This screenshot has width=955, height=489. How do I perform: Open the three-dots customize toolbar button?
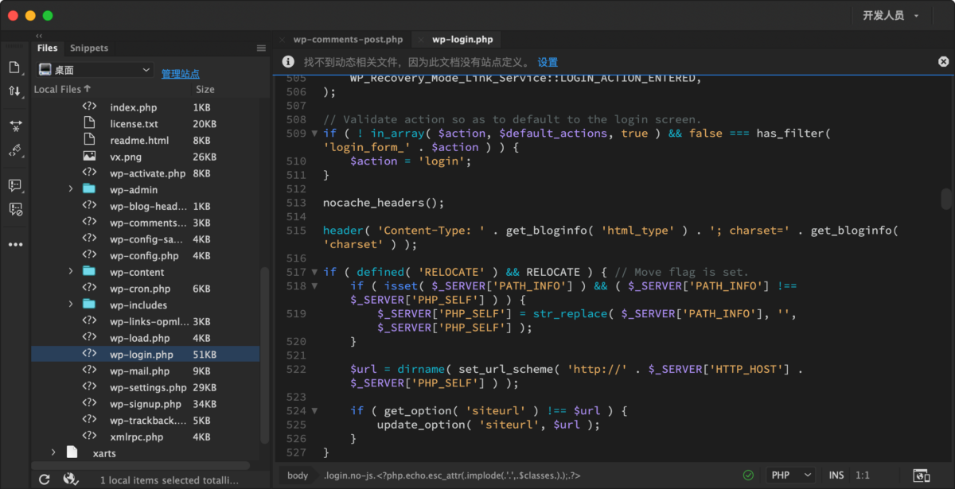coord(15,244)
